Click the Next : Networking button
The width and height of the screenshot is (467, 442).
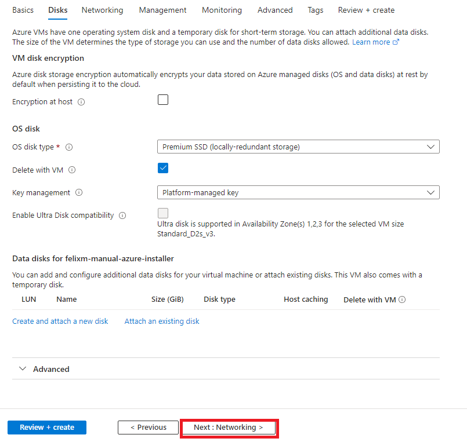pos(229,428)
